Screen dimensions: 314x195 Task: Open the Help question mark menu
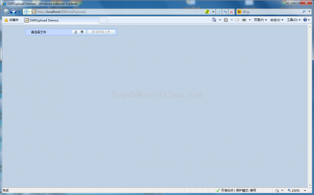pos(305,20)
